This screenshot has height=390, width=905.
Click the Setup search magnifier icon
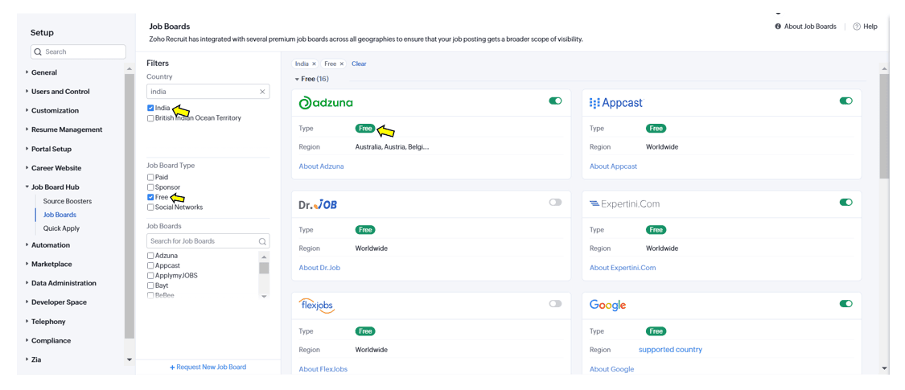38,52
